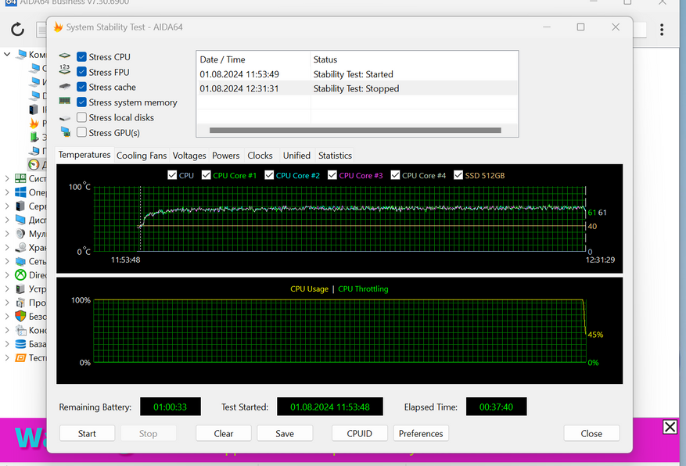686x466 pixels.
Task: Enable the Stress GPU(s) checkbox
Action: 81,133
